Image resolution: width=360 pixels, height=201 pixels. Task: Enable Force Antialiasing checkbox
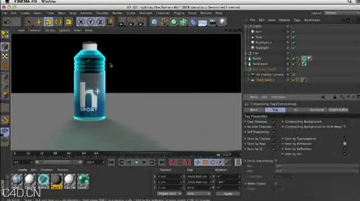tap(276, 161)
